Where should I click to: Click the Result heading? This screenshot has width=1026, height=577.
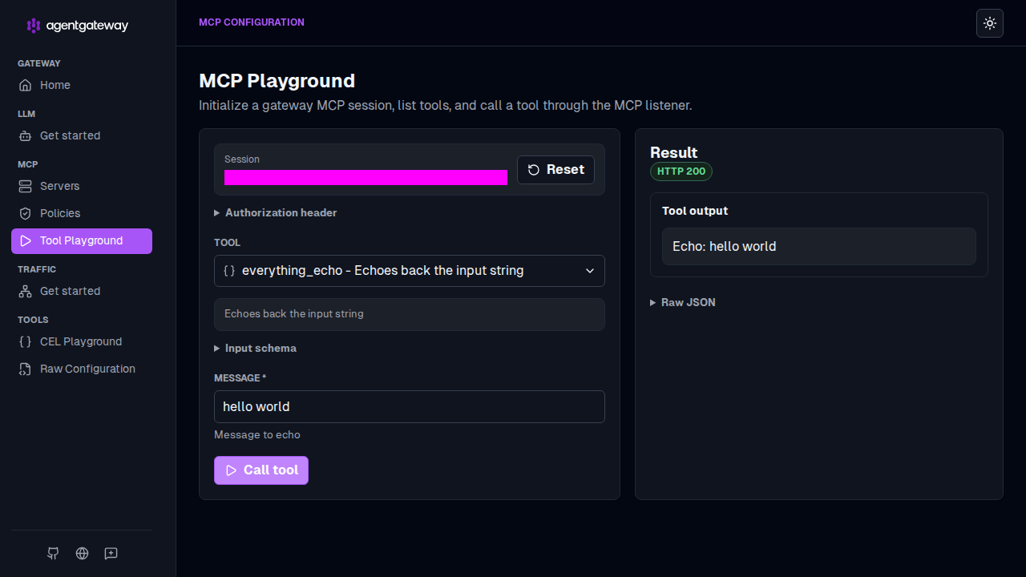pyautogui.click(x=673, y=152)
